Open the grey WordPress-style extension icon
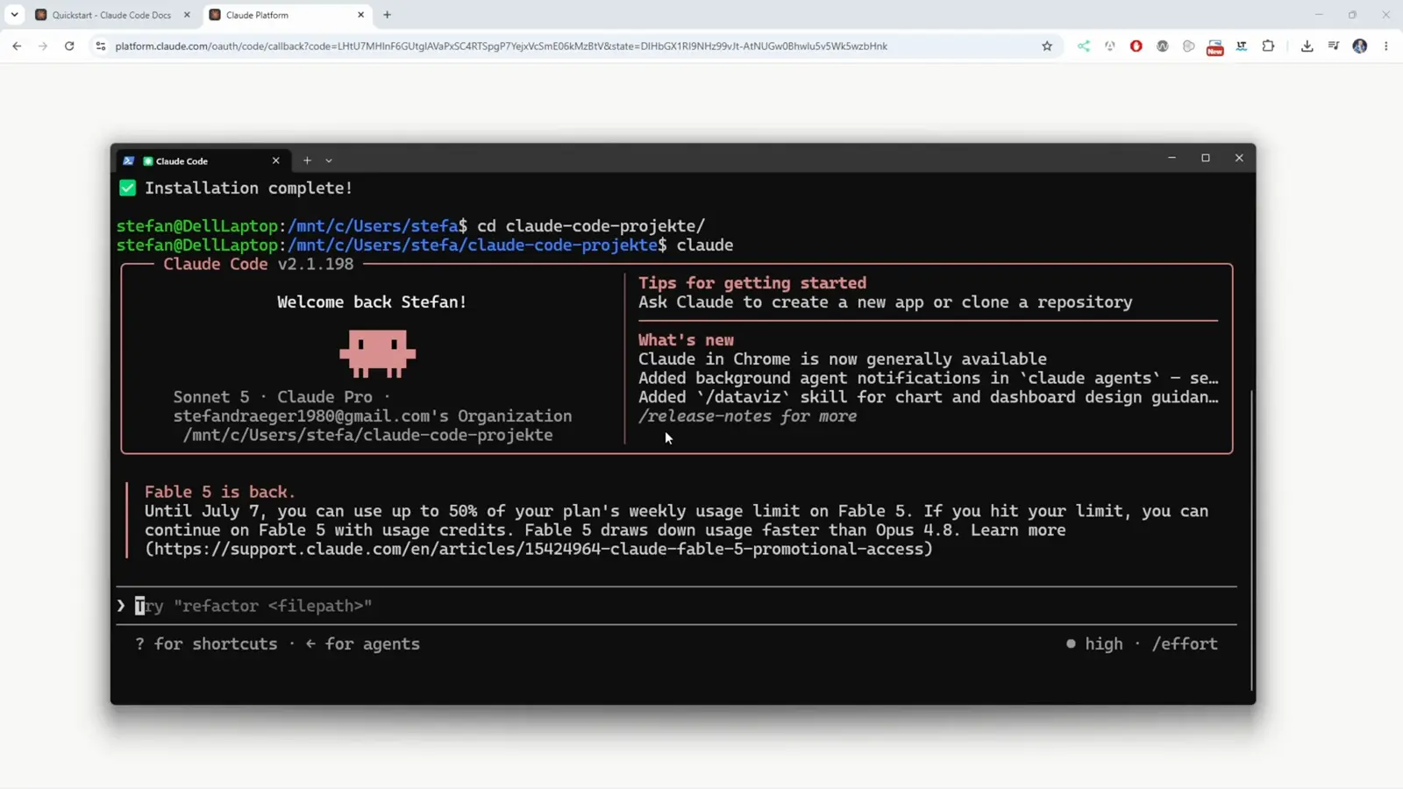1403x789 pixels. (x=1163, y=46)
